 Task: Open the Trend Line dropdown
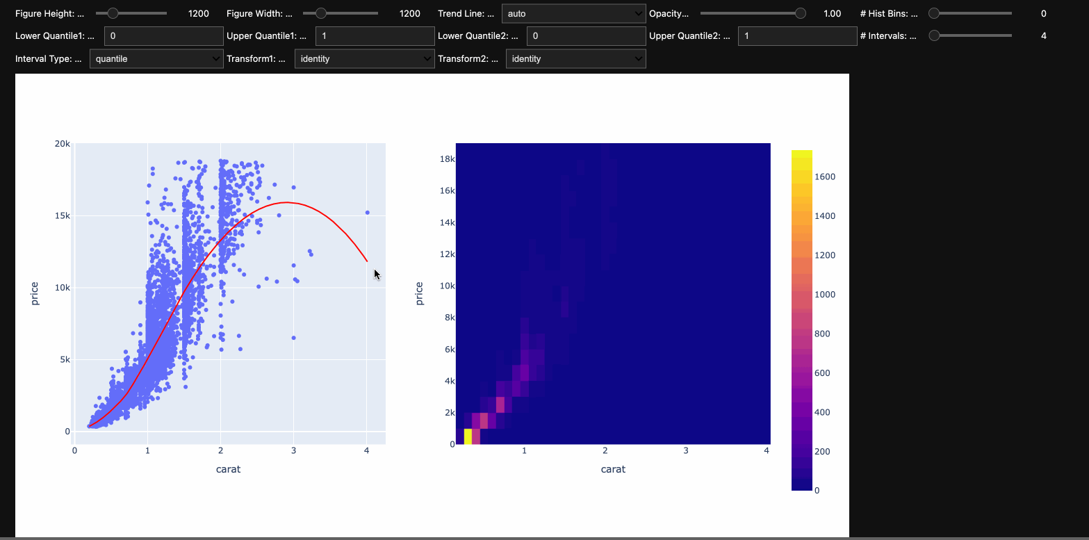[x=573, y=13]
